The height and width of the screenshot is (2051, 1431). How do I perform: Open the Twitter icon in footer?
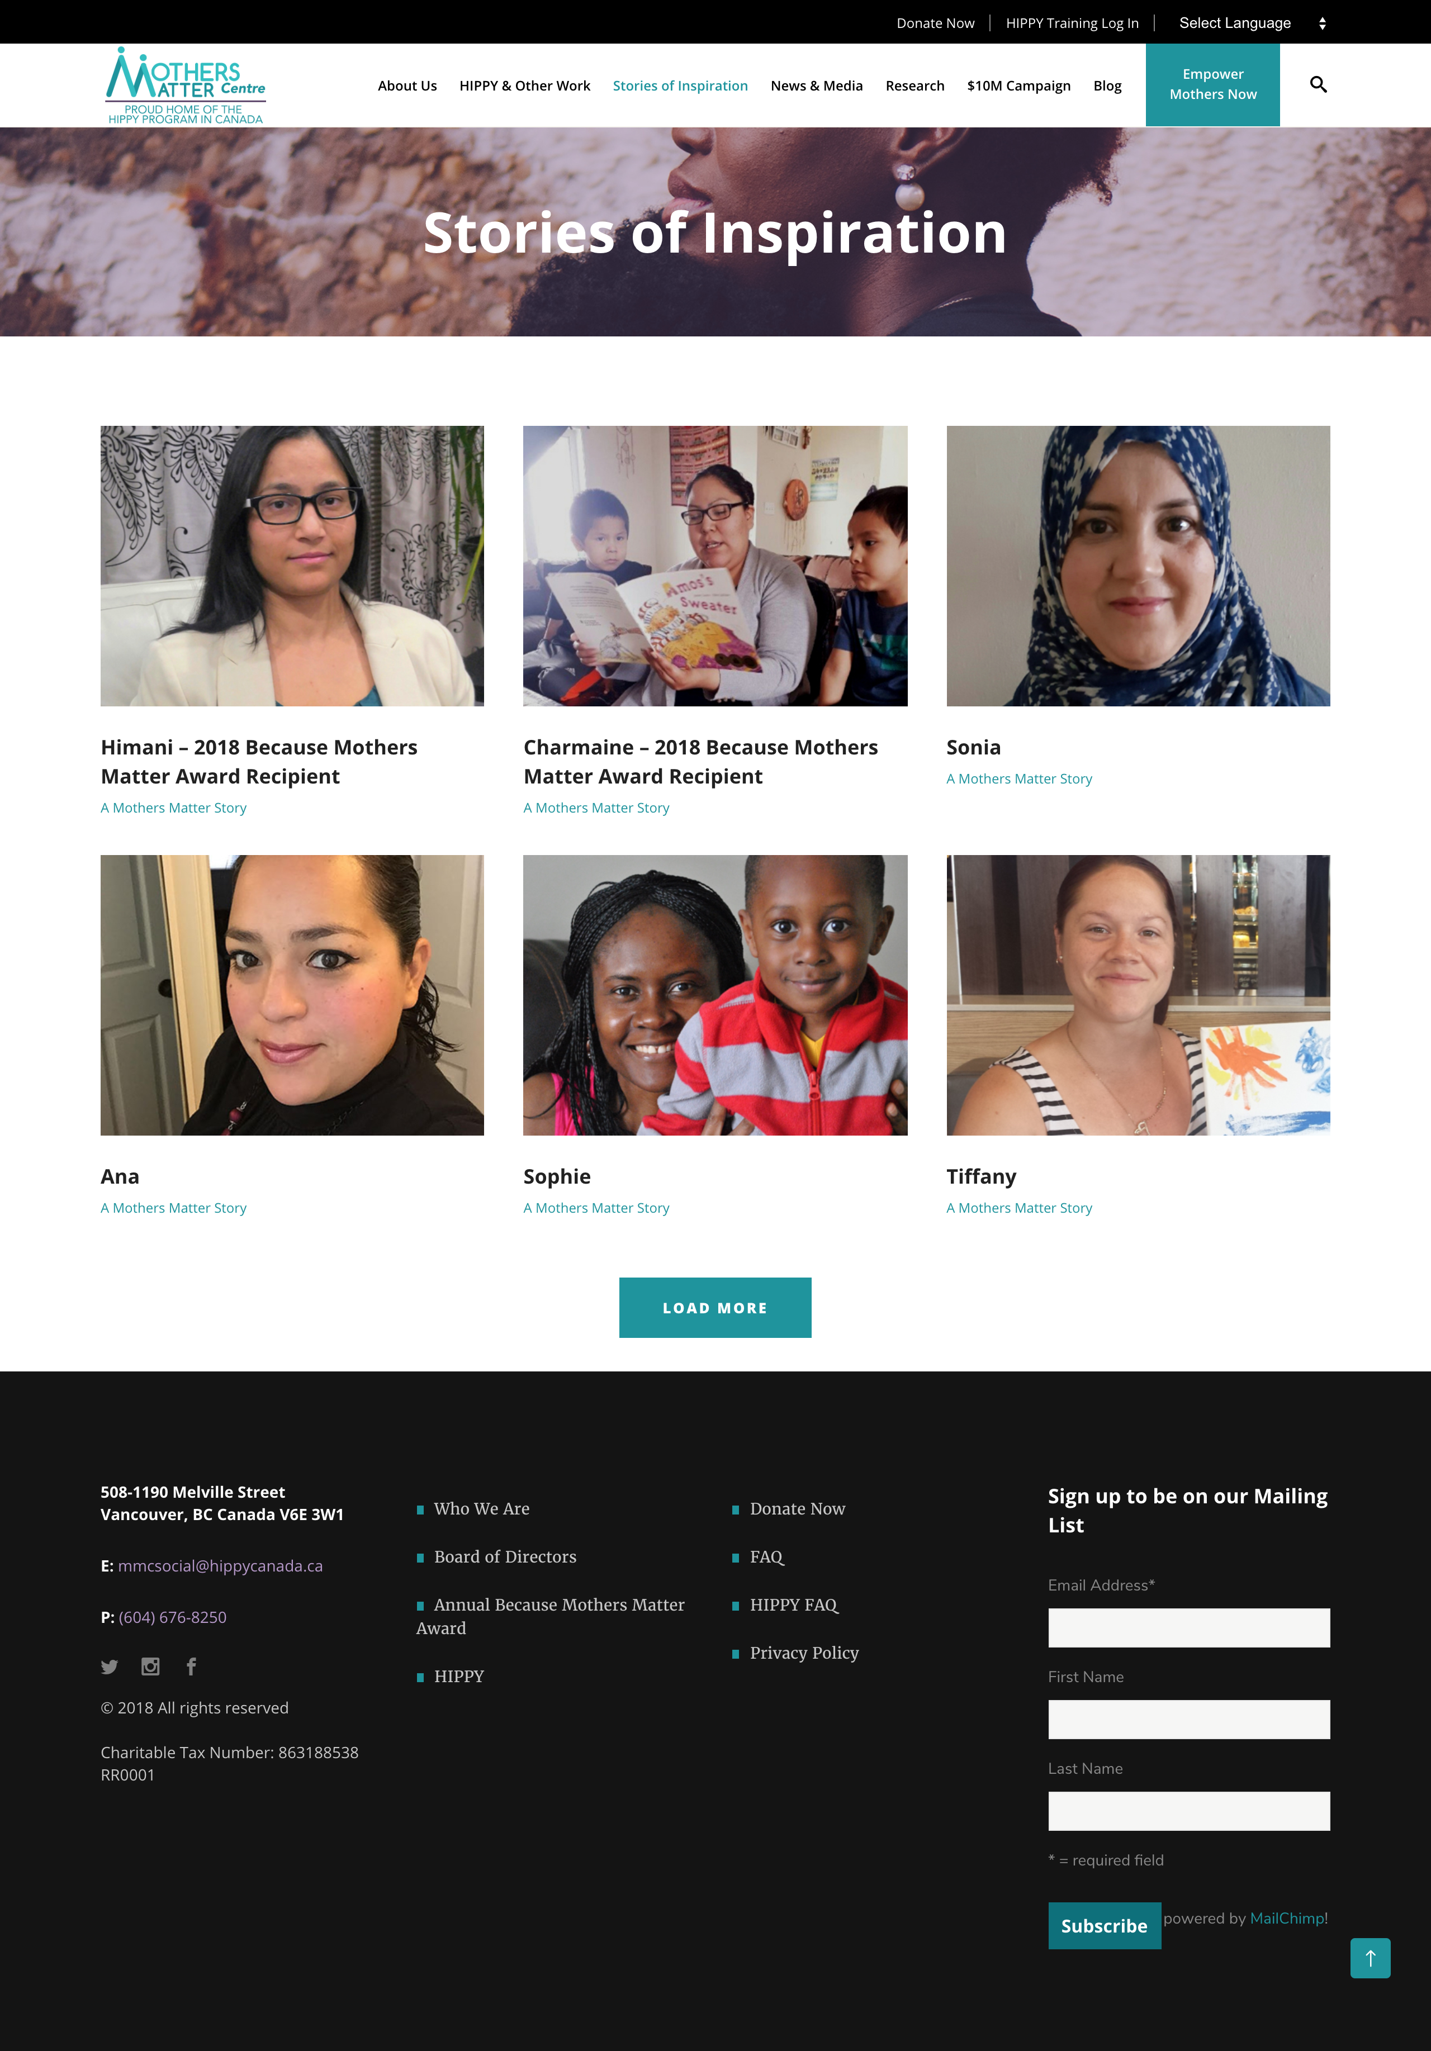[x=110, y=1667]
